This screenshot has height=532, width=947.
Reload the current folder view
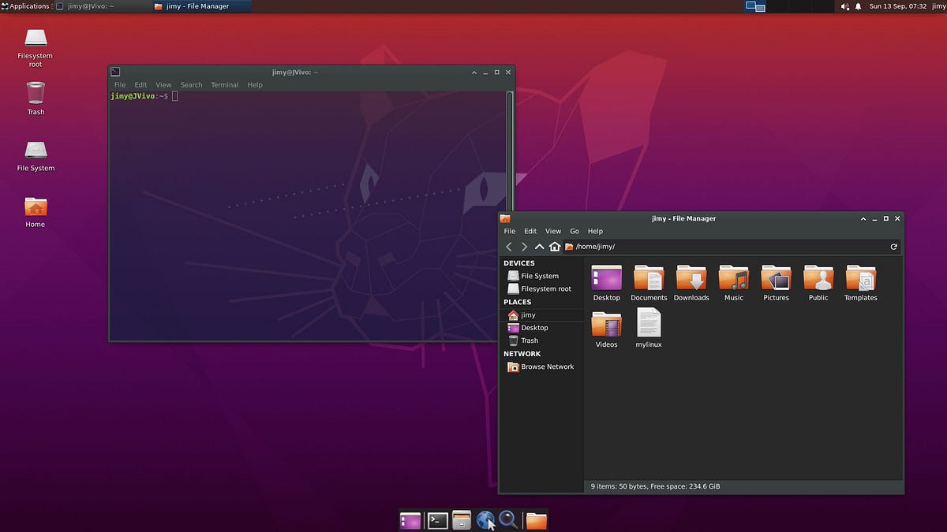coord(893,246)
